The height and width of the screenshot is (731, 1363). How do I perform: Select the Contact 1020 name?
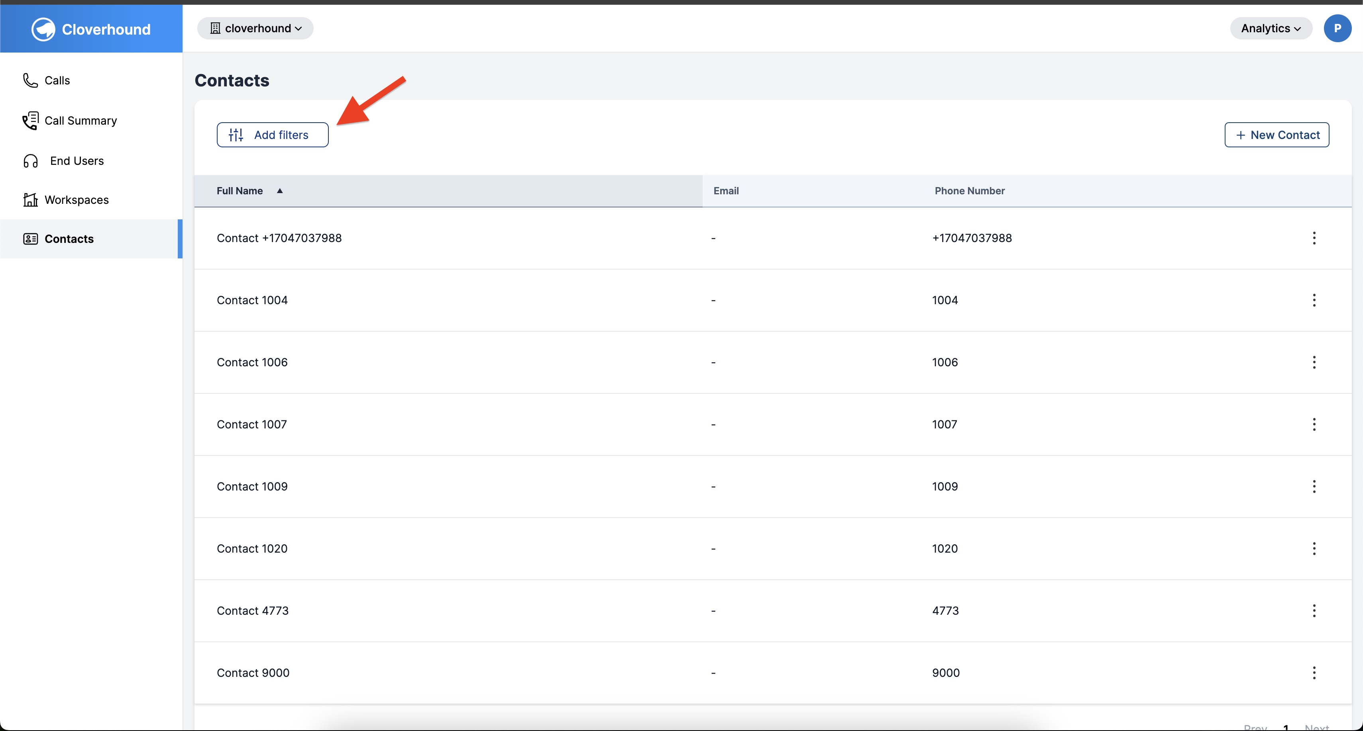point(252,549)
